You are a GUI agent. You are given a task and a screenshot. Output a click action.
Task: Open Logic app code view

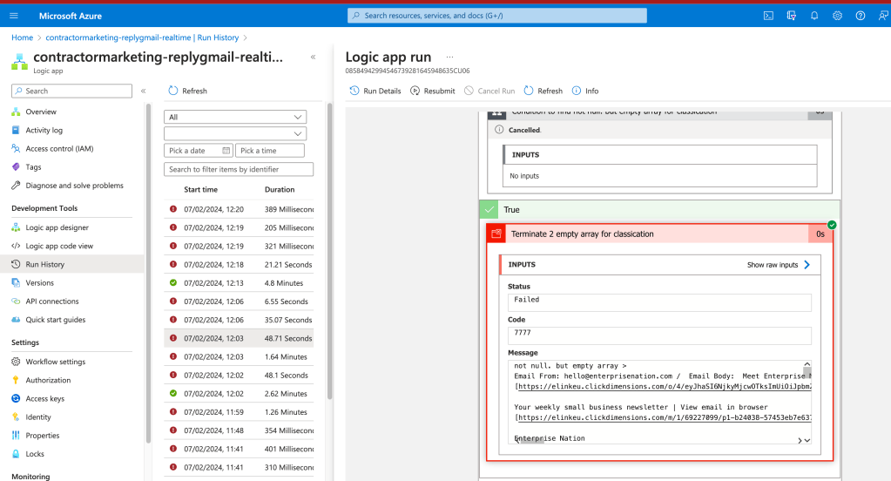coord(59,247)
